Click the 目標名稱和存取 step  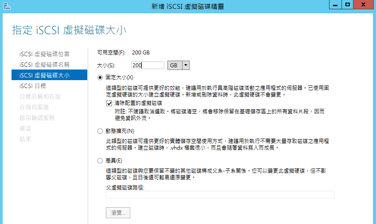[40, 97]
